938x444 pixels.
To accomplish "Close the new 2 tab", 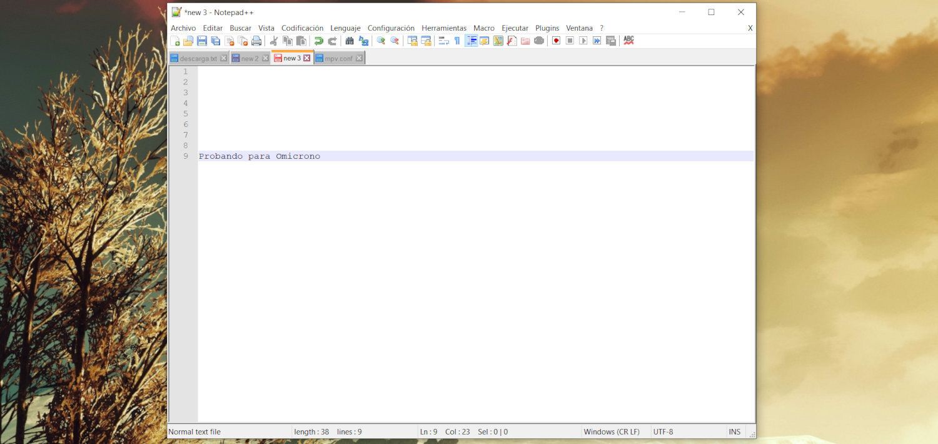I will [266, 57].
